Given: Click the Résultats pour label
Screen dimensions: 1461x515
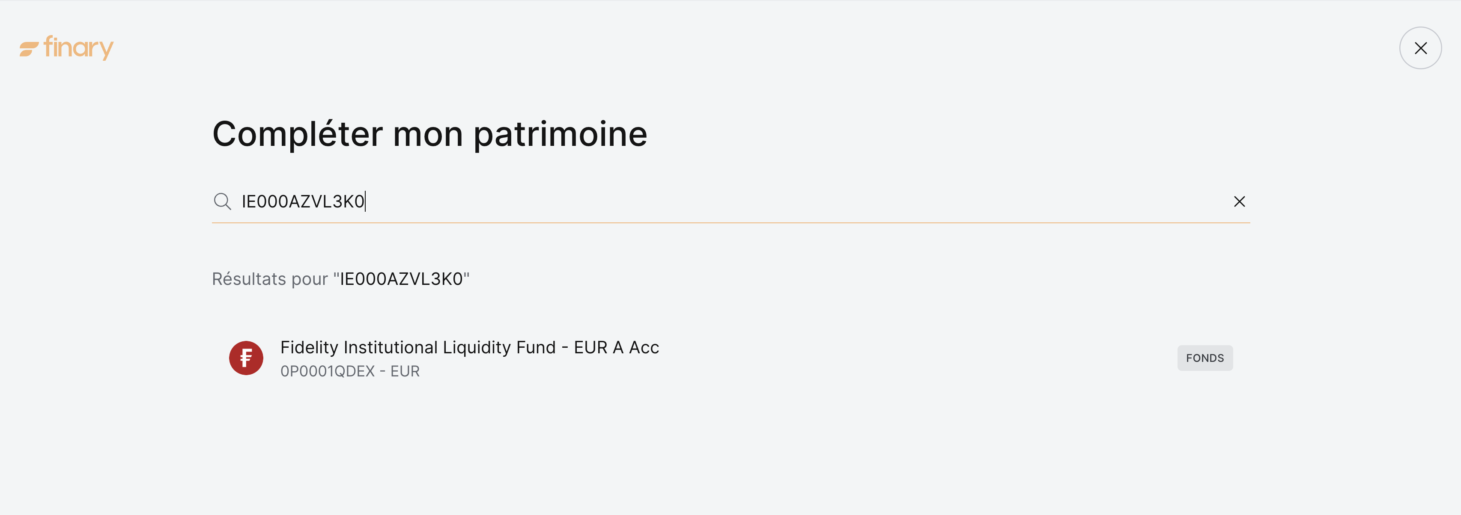Looking at the screenshot, I should 269,279.
